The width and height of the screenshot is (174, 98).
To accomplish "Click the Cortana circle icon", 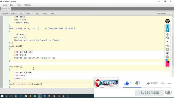I will click(x=11, y=96).
